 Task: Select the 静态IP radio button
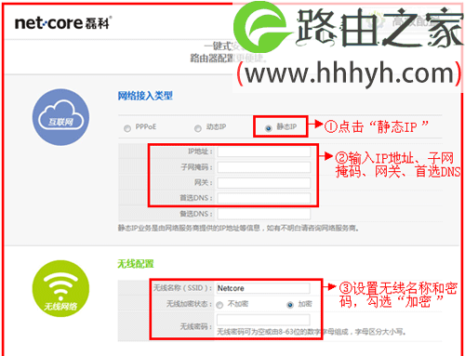(269, 128)
